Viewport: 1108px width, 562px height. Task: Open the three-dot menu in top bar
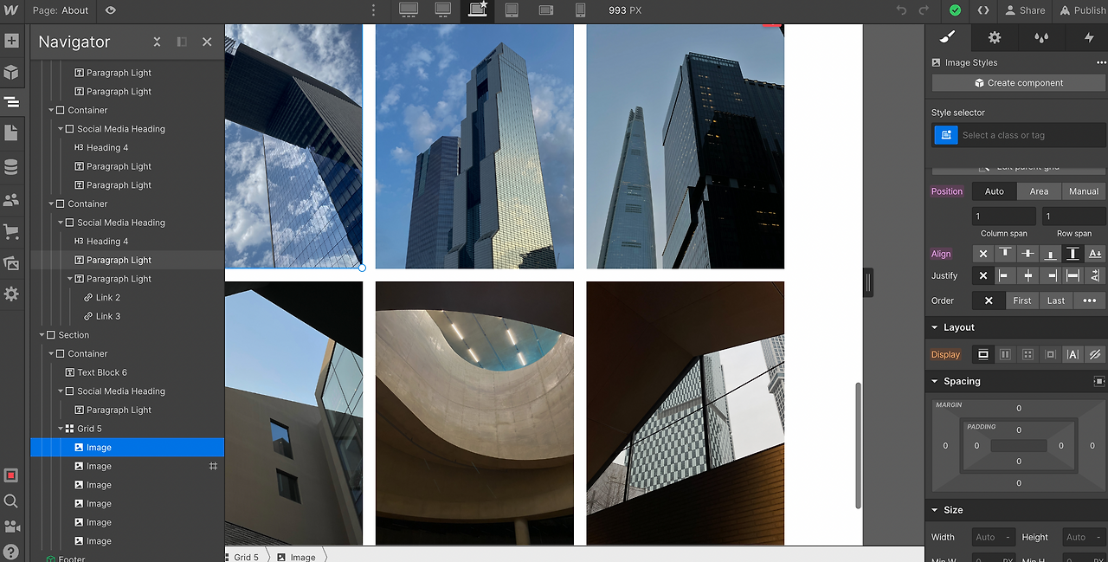[x=374, y=10]
